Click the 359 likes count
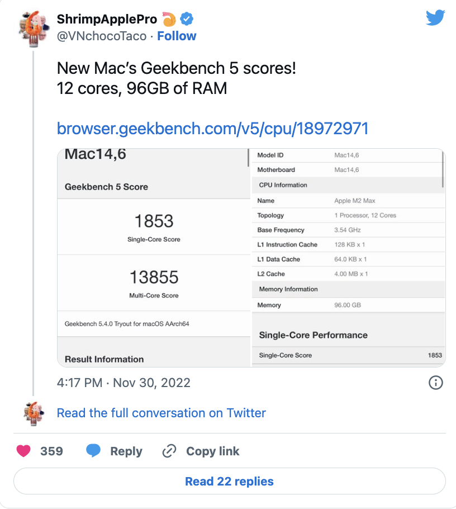 click(x=51, y=451)
